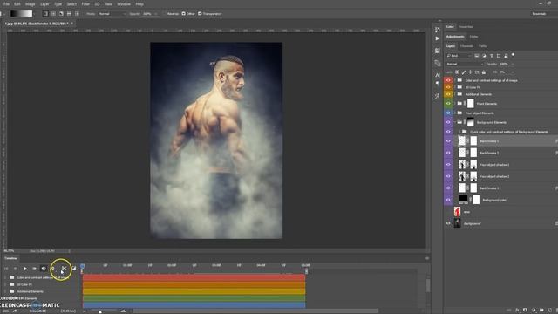The image size is (558, 314).
Task: Click the timeline zoom slider handle
Action: pos(100,311)
